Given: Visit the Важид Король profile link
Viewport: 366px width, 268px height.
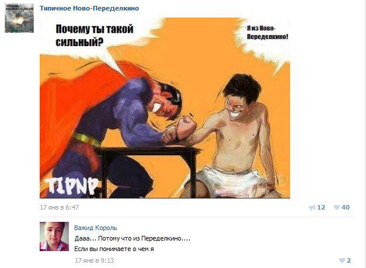Looking at the screenshot, I should 96,228.
